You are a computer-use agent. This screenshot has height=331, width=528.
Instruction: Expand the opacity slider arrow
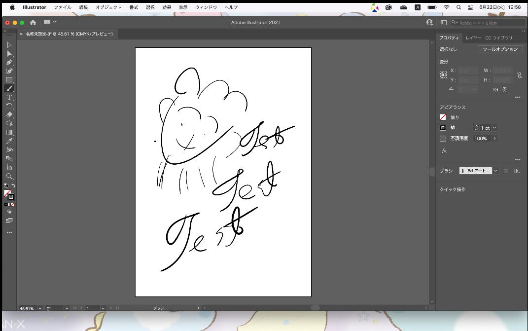[x=494, y=138]
